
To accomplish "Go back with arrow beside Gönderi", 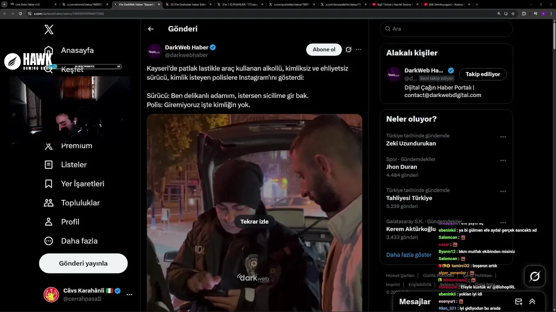I will [151, 29].
